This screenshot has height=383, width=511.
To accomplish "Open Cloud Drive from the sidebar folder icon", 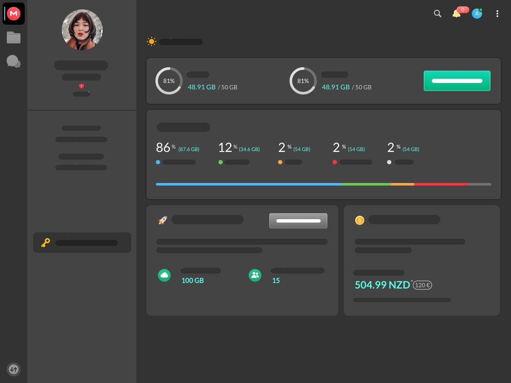I will (14, 37).
